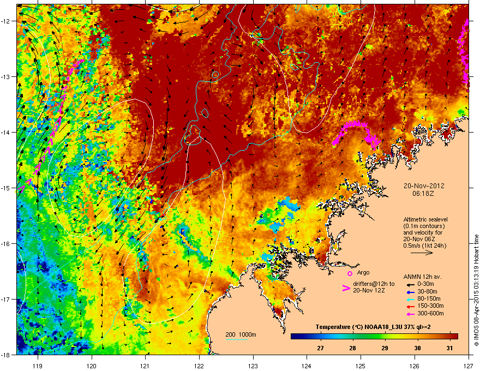480x371 pixels.
Task: Click the date label 20-Nov-2012
Action: (424, 186)
